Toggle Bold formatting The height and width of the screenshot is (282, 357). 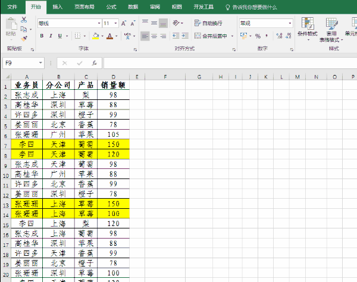click(x=42, y=36)
